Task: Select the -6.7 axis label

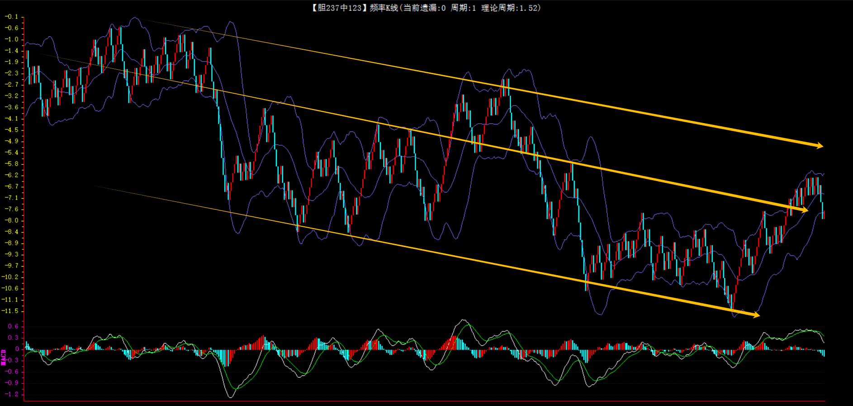Action: pyautogui.click(x=11, y=186)
